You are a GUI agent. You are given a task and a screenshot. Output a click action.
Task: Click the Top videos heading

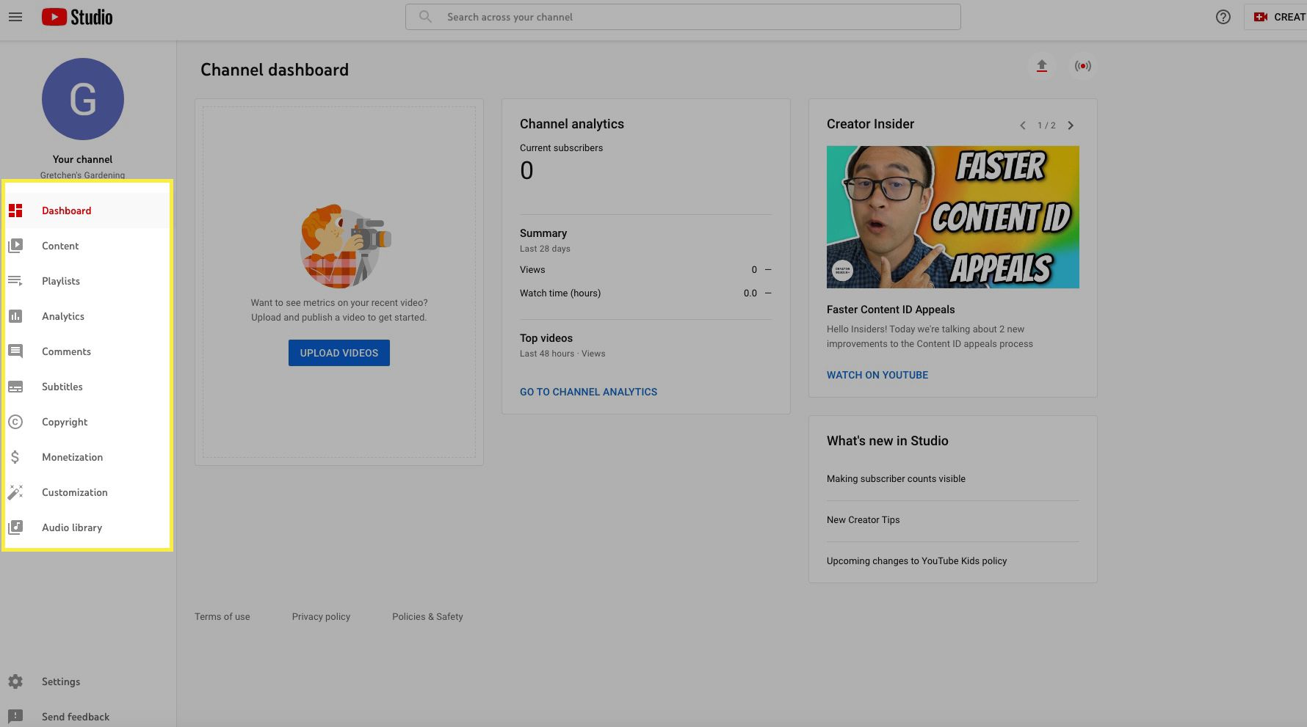click(546, 338)
